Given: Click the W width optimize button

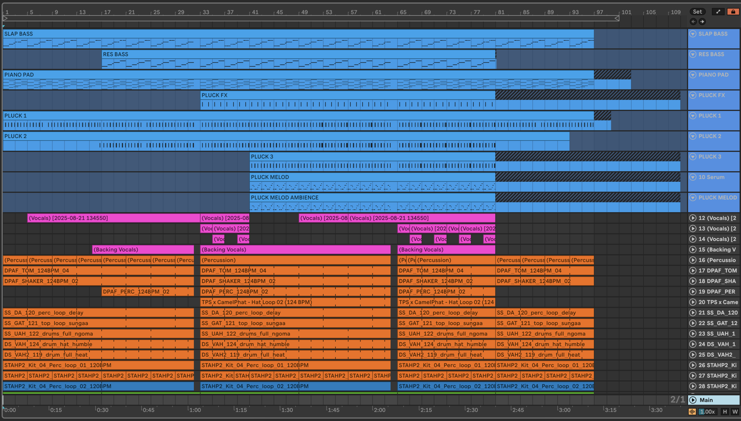Looking at the screenshot, I should click(x=734, y=412).
